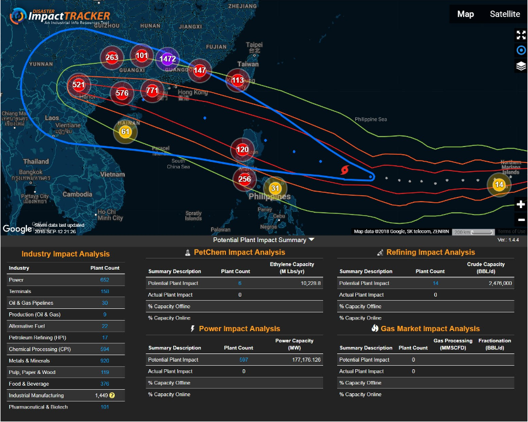
Task: Zoom out with the minus button
Action: click(521, 220)
